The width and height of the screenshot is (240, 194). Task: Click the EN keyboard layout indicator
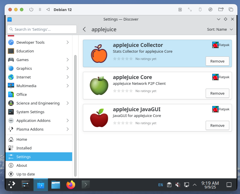pos(161,185)
